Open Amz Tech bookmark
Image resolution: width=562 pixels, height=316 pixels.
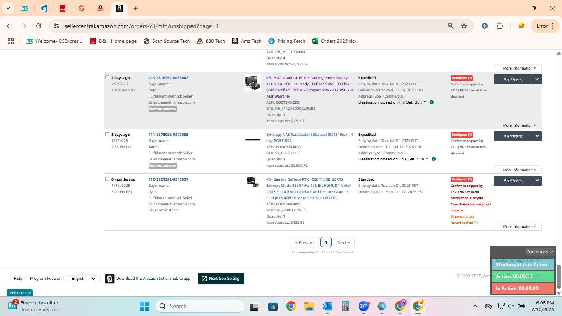coord(246,41)
